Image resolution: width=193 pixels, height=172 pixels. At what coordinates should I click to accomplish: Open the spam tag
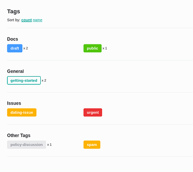pos(92,144)
